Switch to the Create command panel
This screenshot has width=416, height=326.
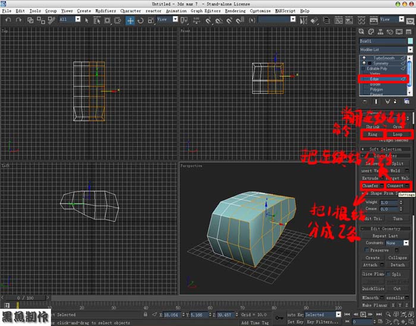tap(361, 32)
